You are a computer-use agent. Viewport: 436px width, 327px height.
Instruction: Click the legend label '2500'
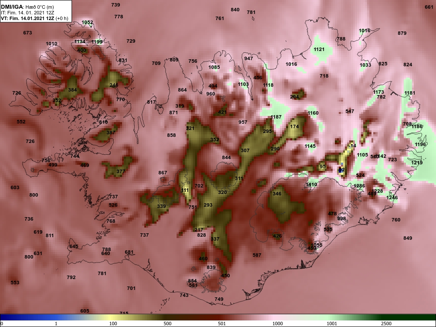[x=386, y=324]
